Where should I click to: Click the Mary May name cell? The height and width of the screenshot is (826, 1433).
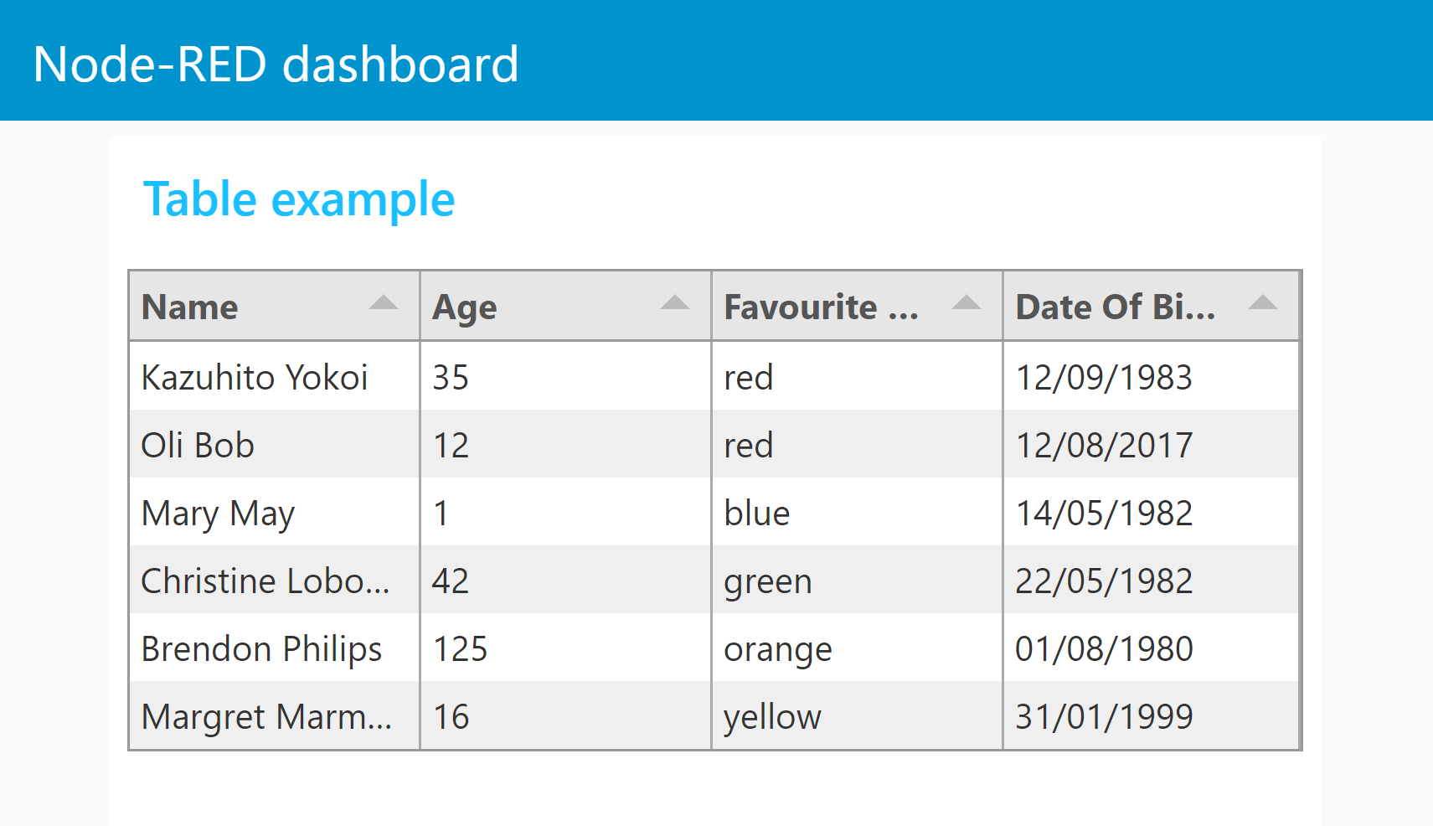coord(218,514)
